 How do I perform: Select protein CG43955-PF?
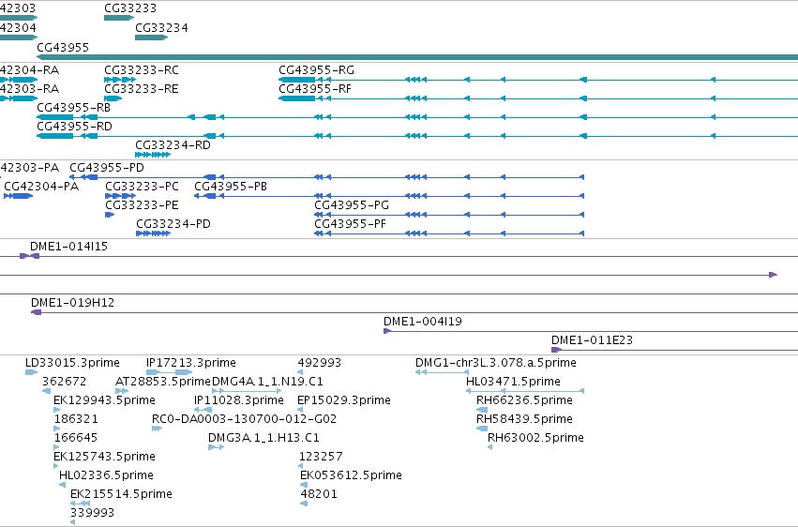pos(449,233)
